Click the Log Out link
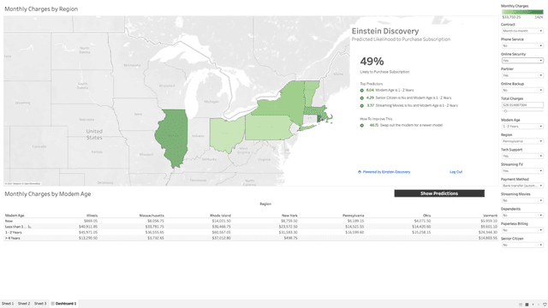The width and height of the screenshot is (548, 308). pos(456,172)
